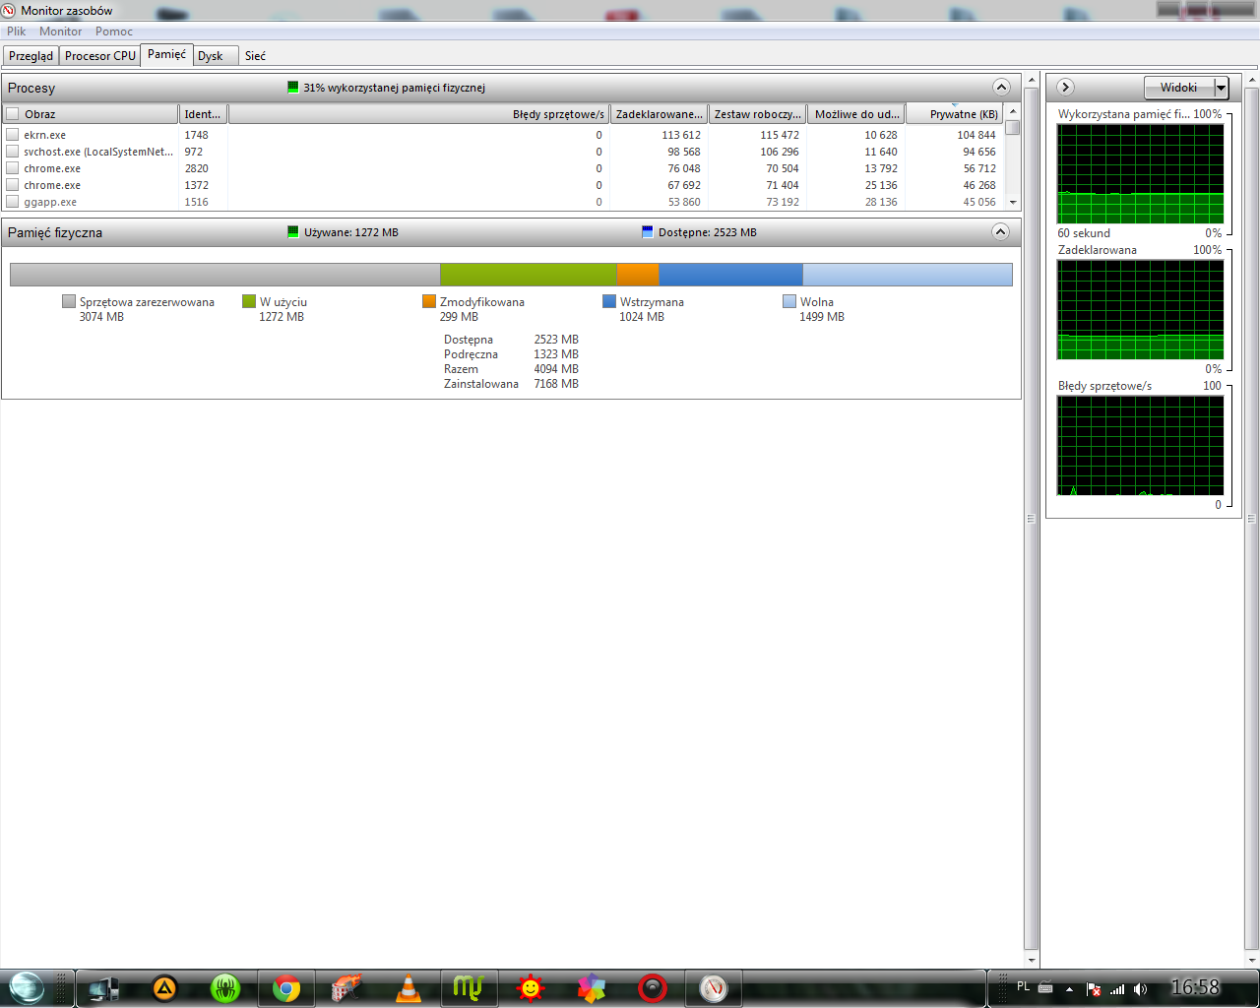Click the orange Zmodyfikowana bar segment
The width and height of the screenshot is (1260, 1008).
[x=638, y=275]
